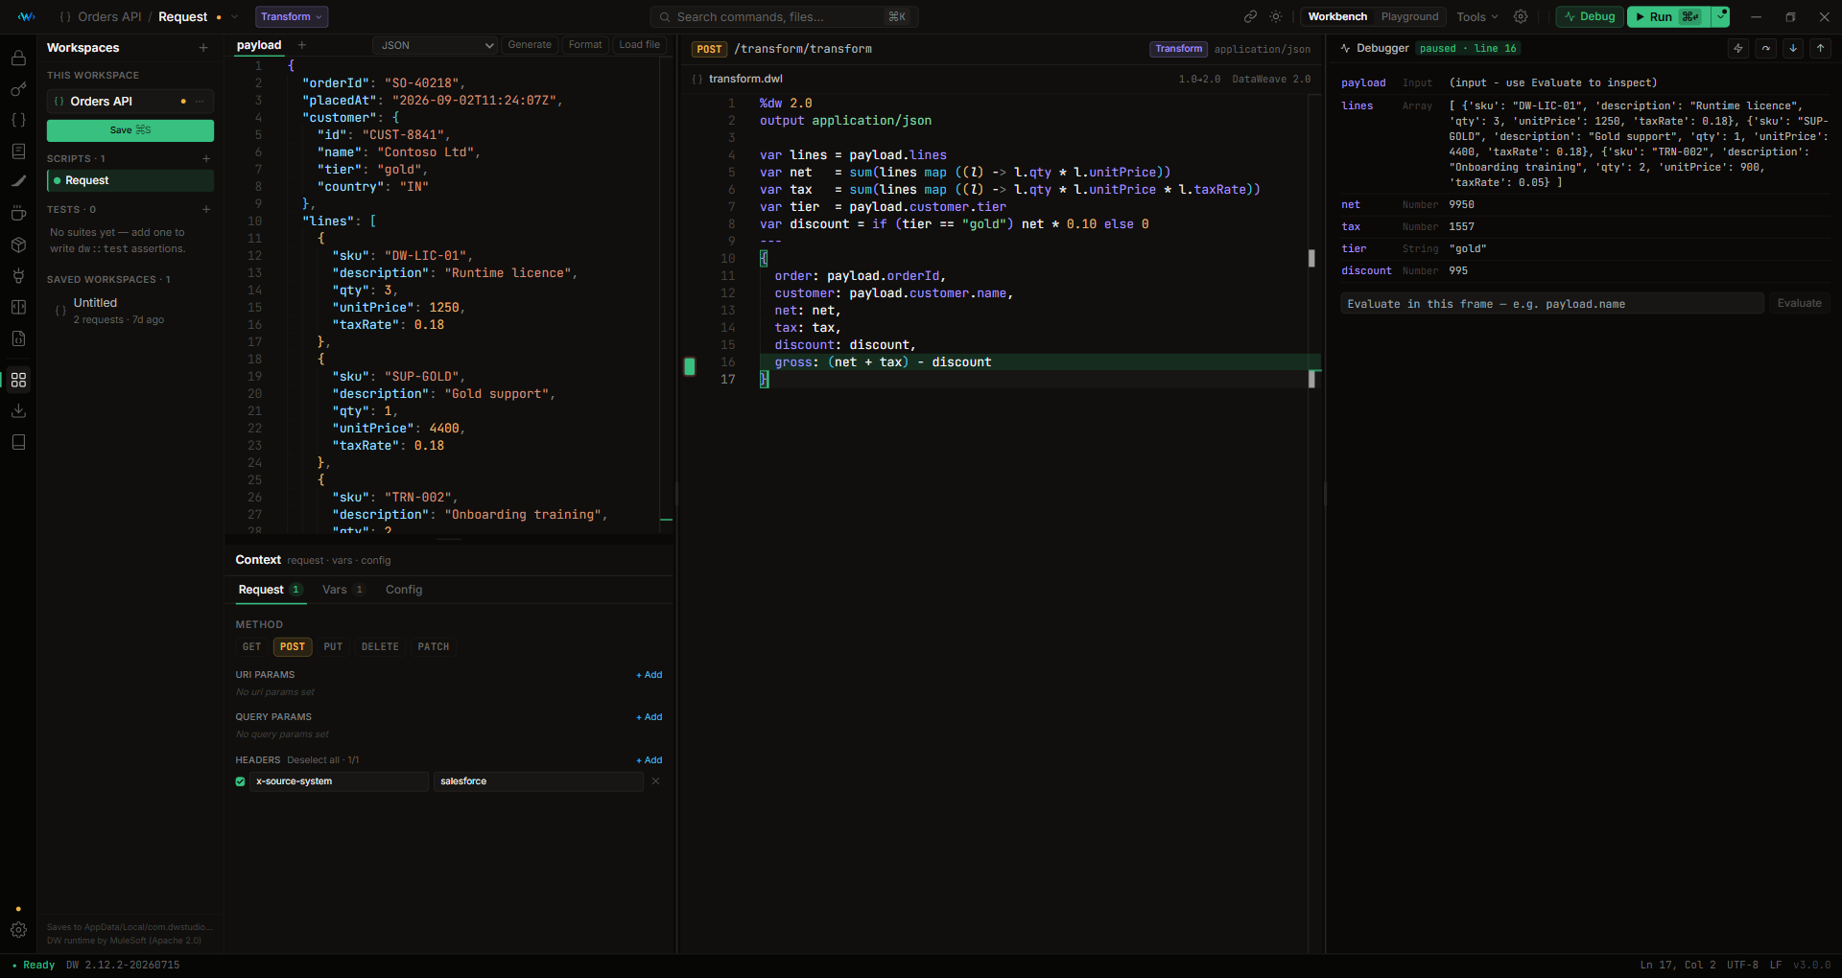Open the bottom notebook sidebar icon
This screenshot has height=978, width=1842.
(x=18, y=442)
